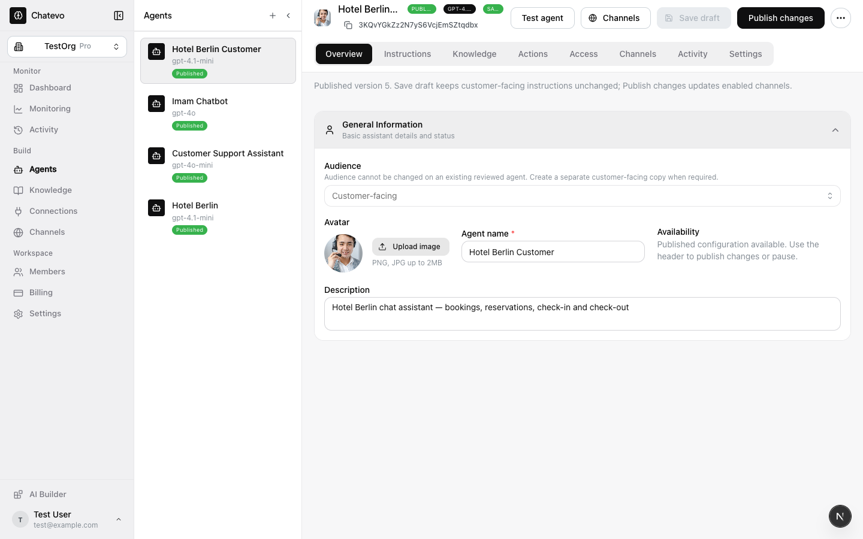Open the Audience Customer-facing dropdown
This screenshot has height=539, width=863.
[583, 196]
